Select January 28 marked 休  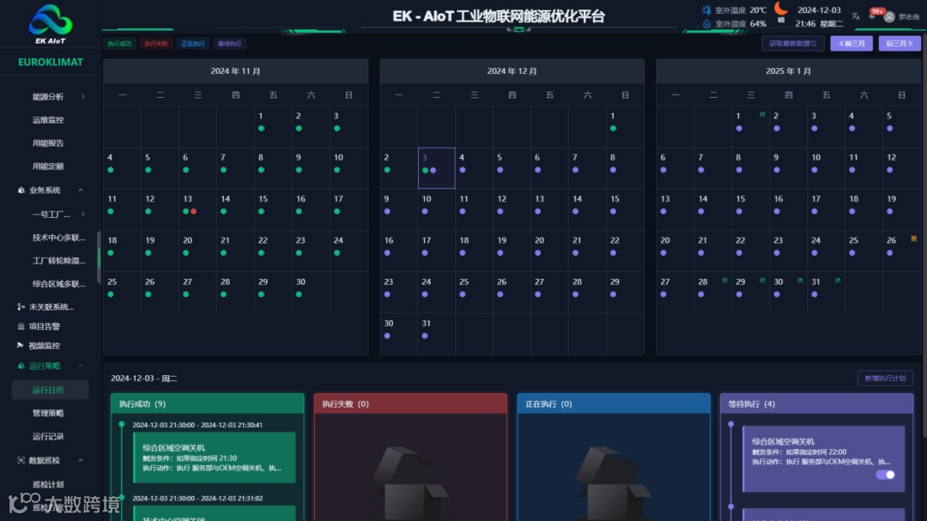tap(712, 292)
